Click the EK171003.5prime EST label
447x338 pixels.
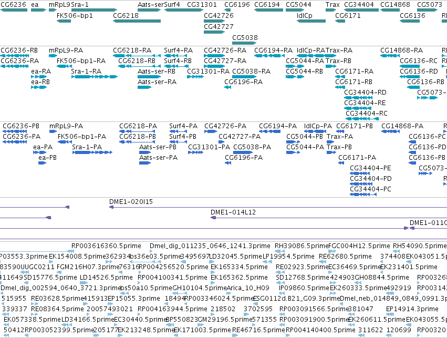coord(202,330)
